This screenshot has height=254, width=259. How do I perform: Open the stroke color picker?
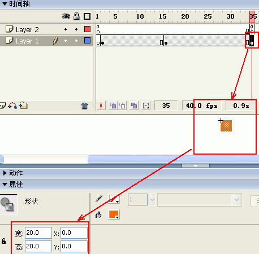tap(114, 199)
